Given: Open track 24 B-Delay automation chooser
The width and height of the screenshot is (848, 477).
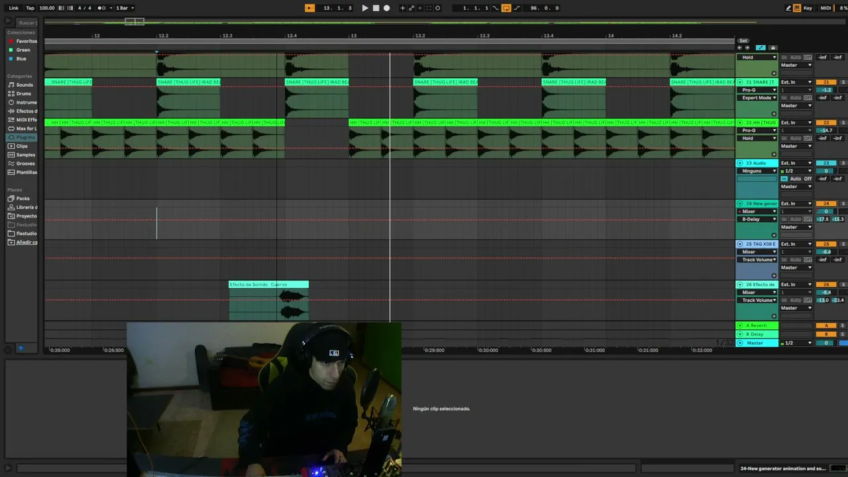Looking at the screenshot, I should (757, 219).
